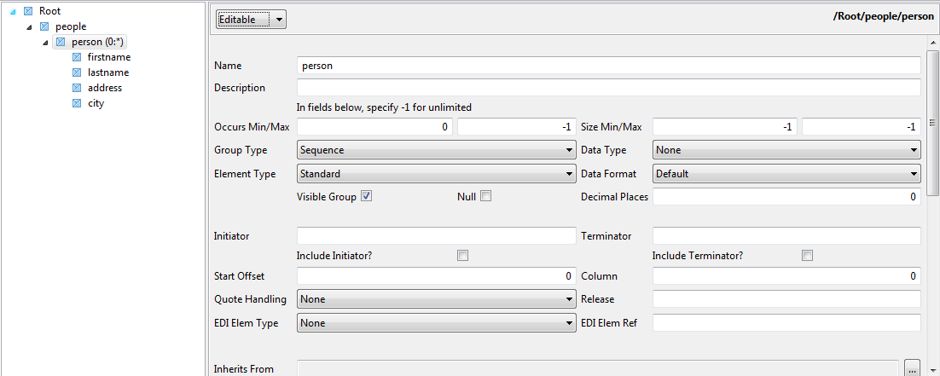Click the address element icon

point(77,88)
